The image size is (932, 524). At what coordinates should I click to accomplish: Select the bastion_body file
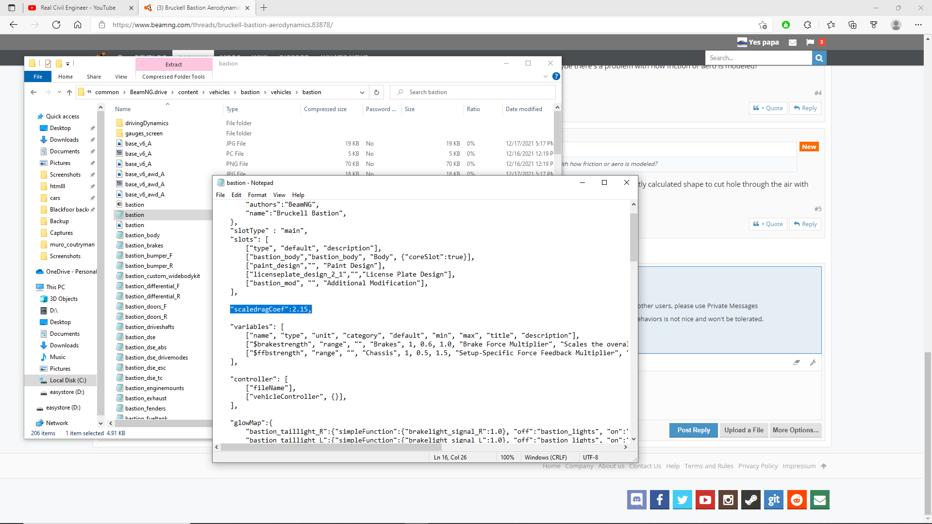[142, 235]
